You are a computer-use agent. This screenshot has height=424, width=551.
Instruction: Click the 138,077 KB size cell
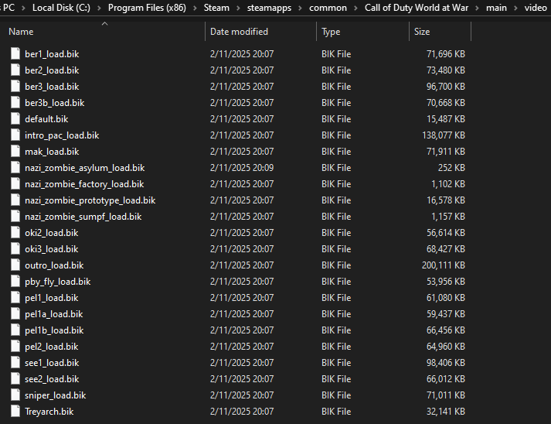tap(444, 135)
